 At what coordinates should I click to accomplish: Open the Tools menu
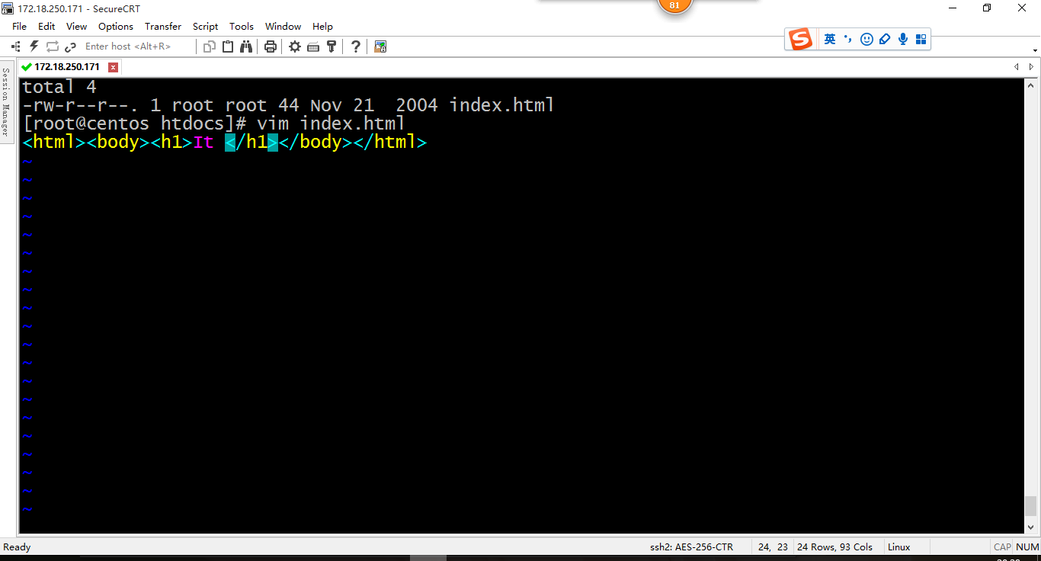tap(242, 26)
